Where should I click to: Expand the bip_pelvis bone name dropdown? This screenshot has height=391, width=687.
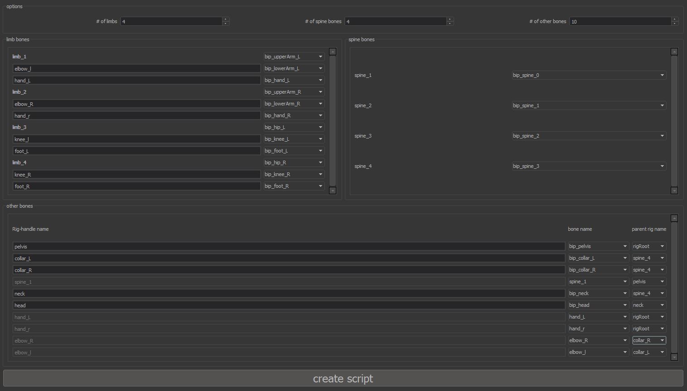(598, 246)
